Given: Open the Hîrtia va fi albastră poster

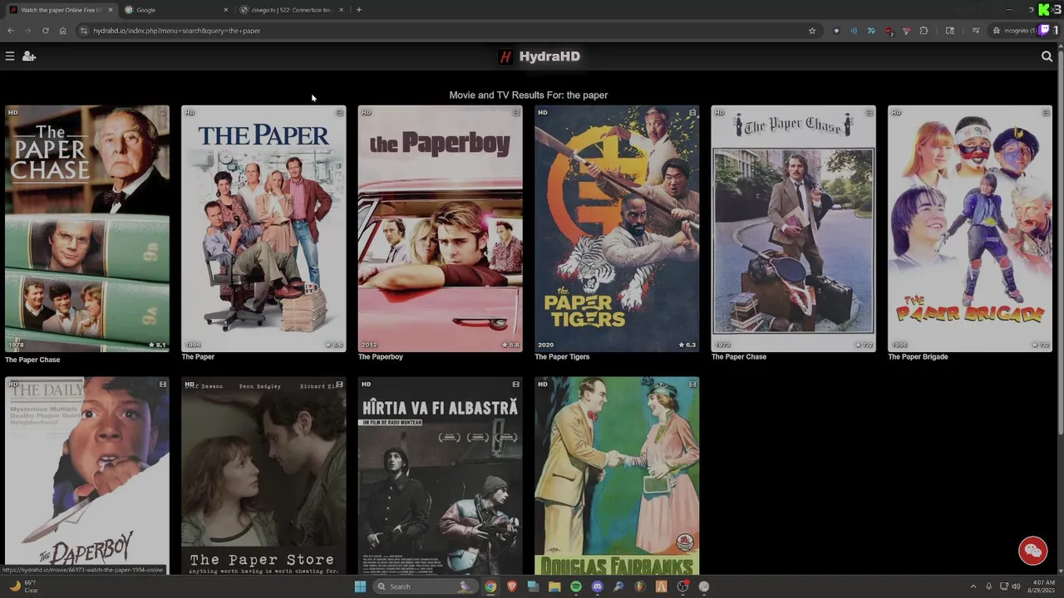Looking at the screenshot, I should [x=441, y=476].
